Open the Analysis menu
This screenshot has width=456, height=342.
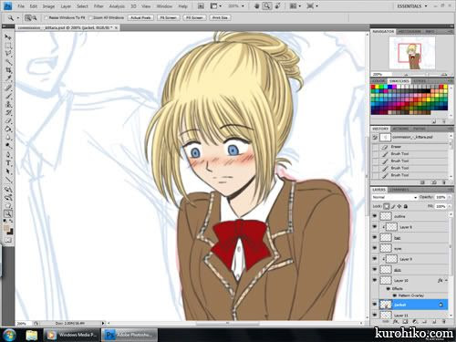point(117,6)
